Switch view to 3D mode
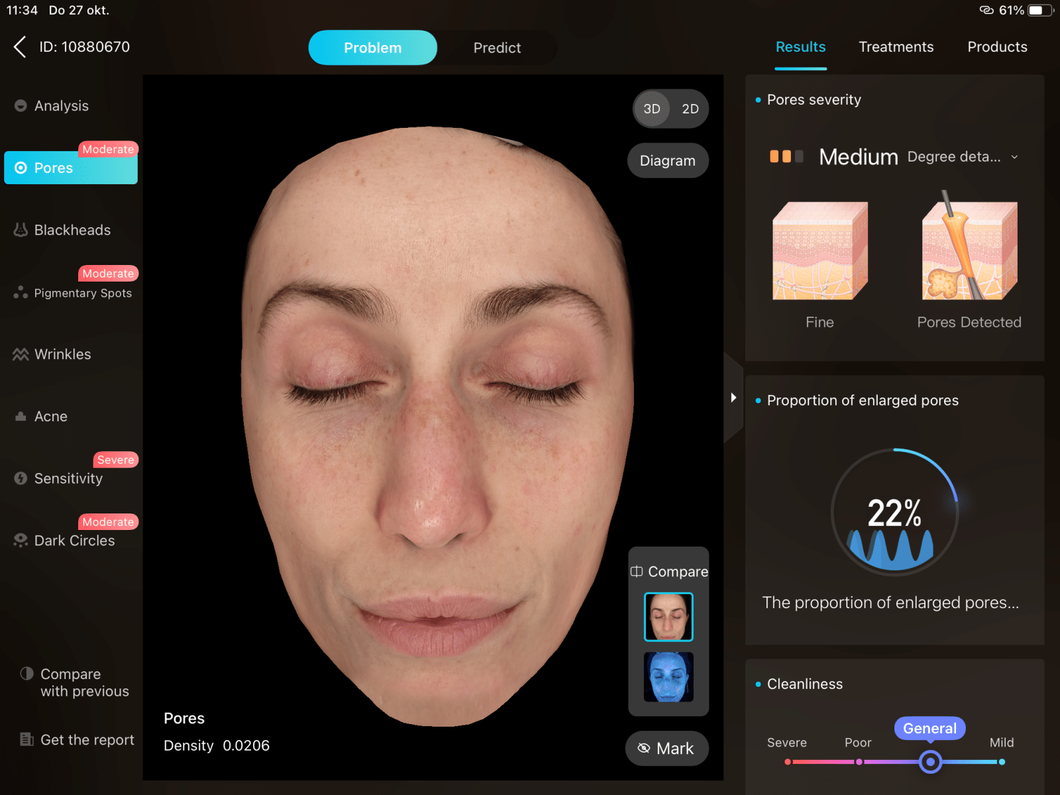 point(652,109)
